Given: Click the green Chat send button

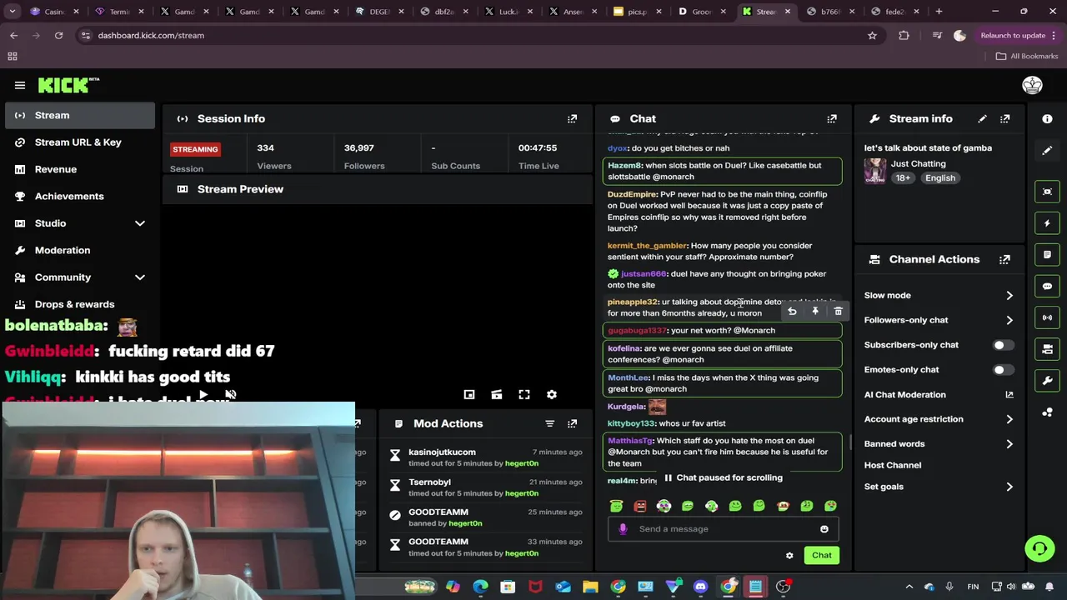Looking at the screenshot, I should [x=822, y=556].
